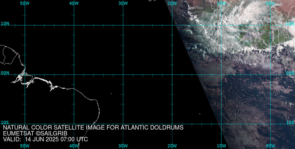The image size is (295, 149).
Task: Click the 10W label on the top axis
Action: tap(222, 3)
